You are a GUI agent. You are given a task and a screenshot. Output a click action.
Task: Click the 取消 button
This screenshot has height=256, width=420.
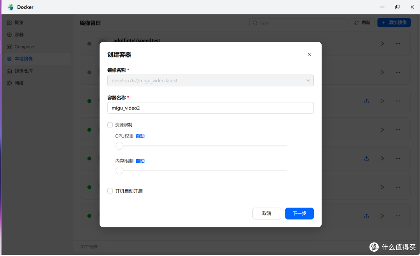pyautogui.click(x=266, y=214)
